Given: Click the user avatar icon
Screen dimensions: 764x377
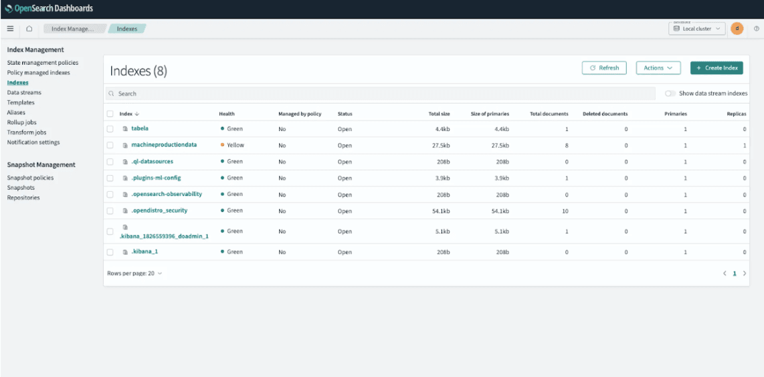Looking at the screenshot, I should 737,29.
